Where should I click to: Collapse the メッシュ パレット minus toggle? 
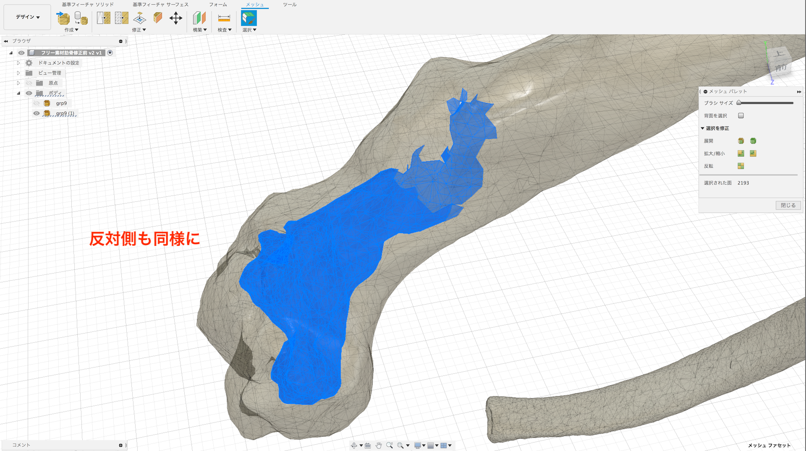706,91
